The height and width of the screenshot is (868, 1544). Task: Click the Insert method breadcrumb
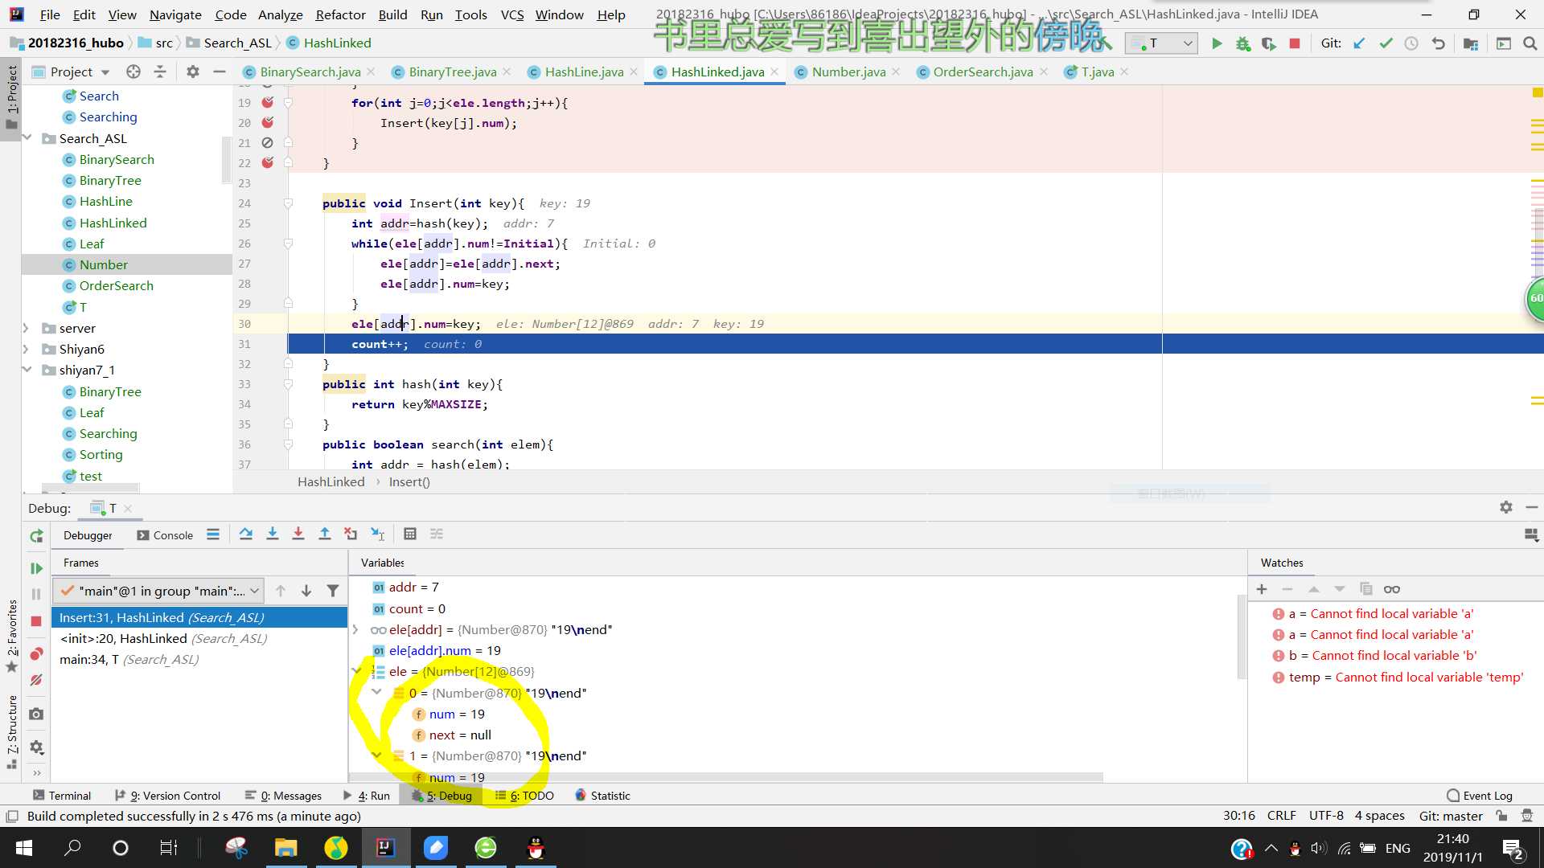click(409, 481)
